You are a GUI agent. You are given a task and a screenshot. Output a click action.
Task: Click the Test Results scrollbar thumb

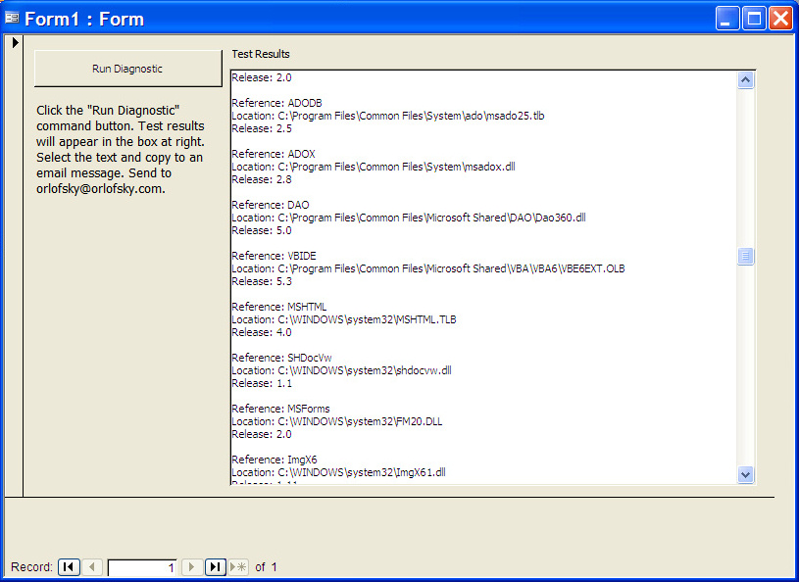[745, 256]
